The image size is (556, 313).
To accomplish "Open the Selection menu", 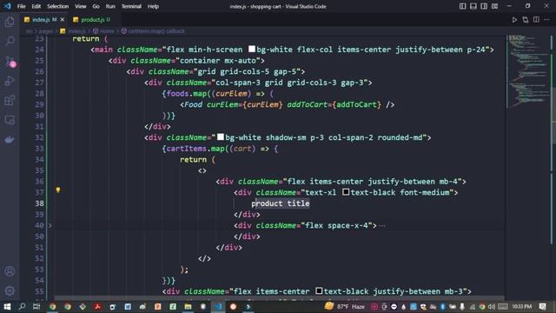I will [58, 6].
